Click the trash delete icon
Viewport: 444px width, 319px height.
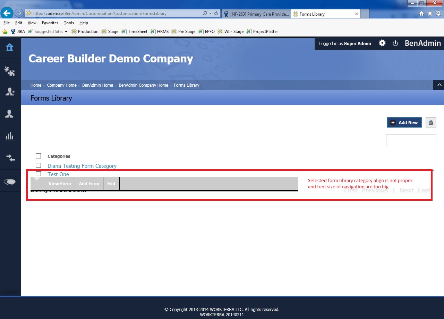431,122
